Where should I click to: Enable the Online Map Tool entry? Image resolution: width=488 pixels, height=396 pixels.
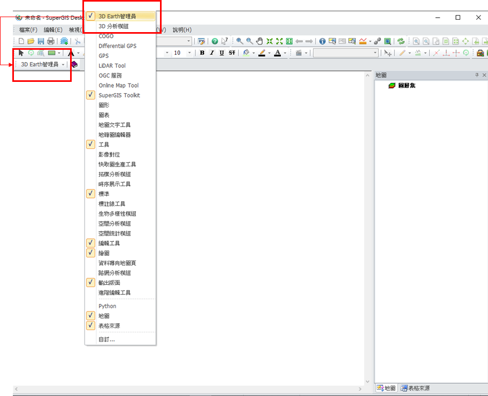point(120,85)
